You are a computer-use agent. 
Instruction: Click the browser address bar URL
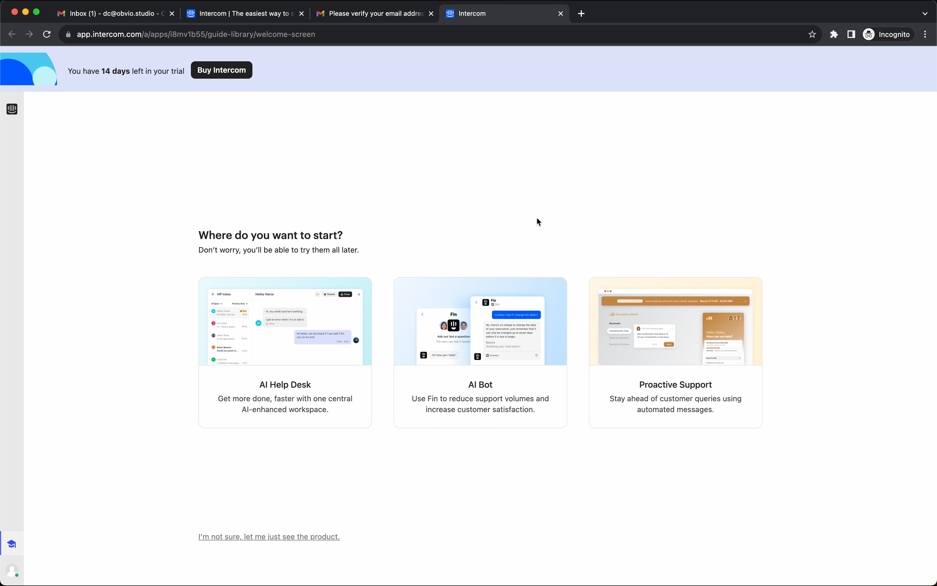point(196,34)
